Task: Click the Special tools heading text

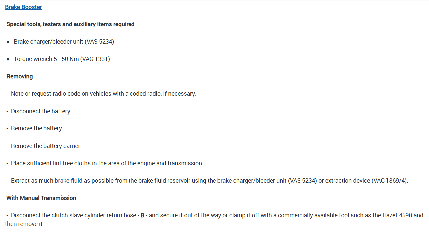Action: tap(70, 24)
